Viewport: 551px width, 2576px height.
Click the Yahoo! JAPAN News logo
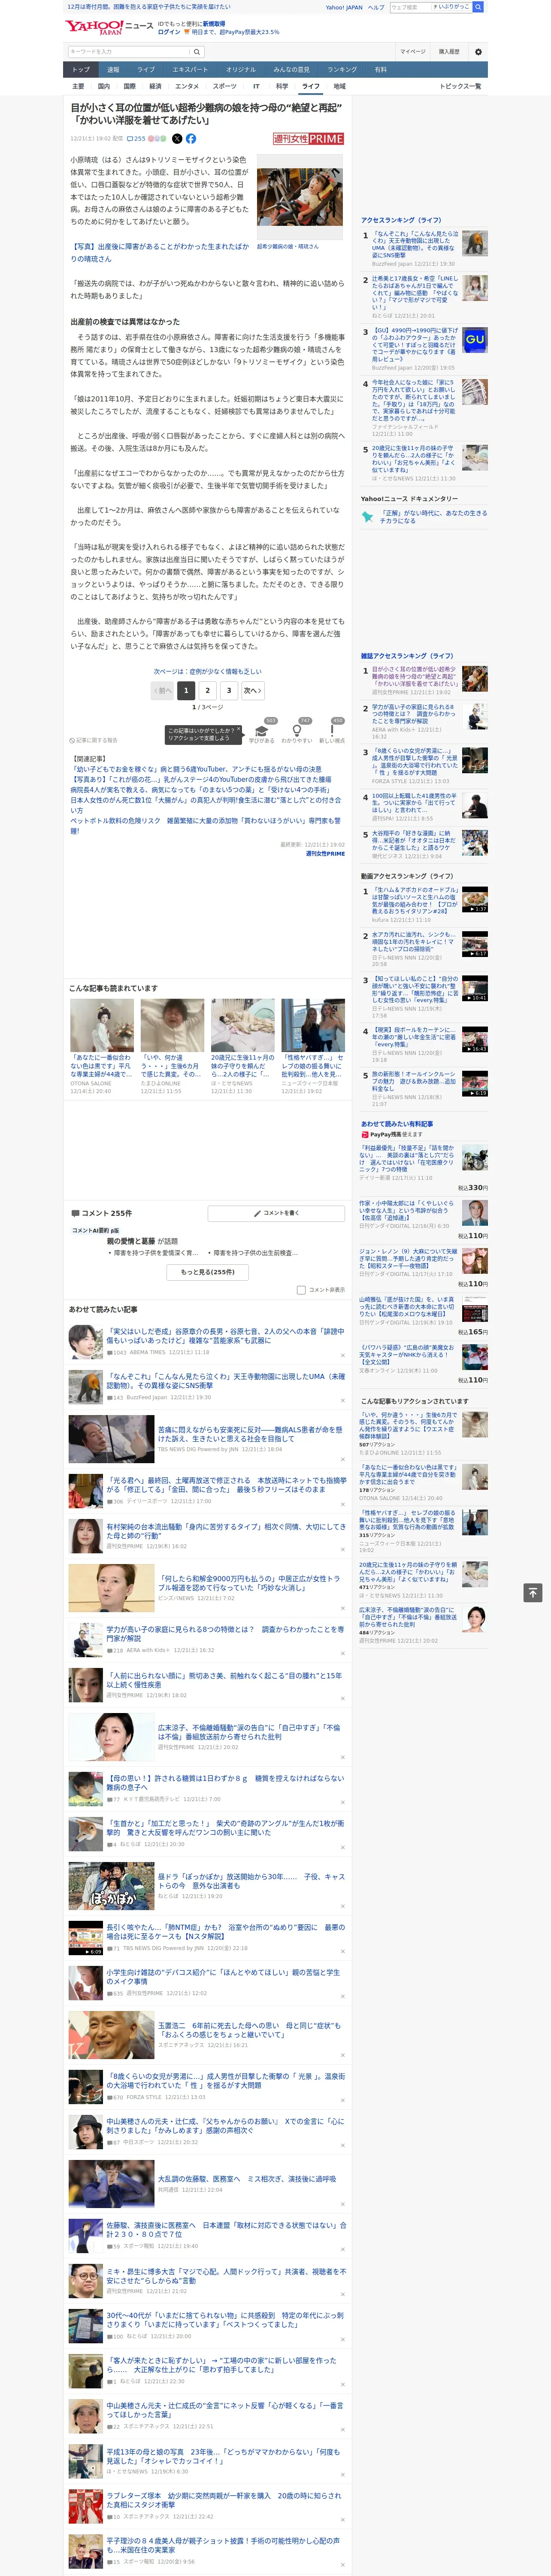[109, 27]
